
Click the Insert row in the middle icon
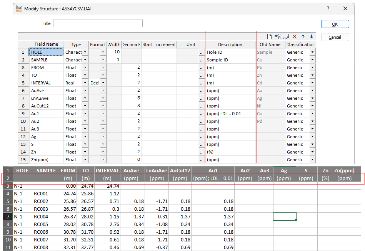coord(278,36)
